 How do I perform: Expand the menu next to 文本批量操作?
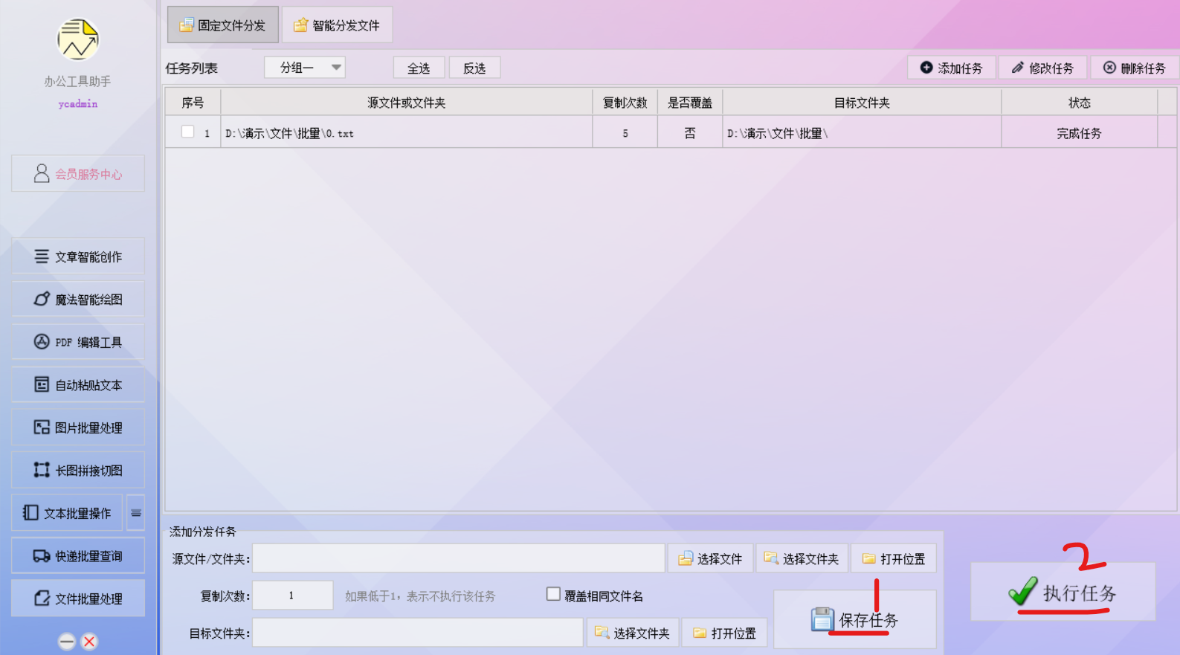(136, 513)
